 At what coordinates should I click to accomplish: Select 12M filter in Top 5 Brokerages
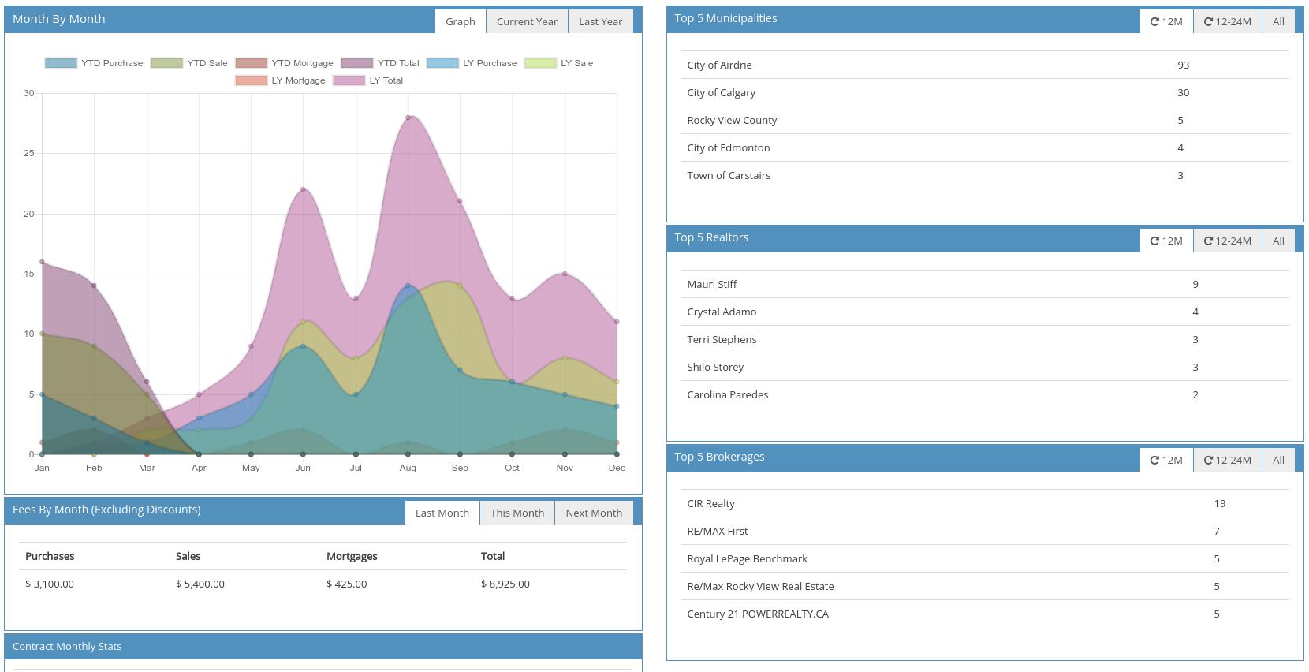point(1166,460)
